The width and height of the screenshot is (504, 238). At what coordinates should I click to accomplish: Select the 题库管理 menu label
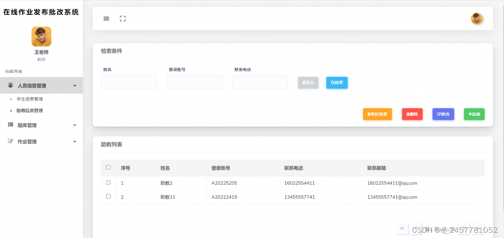pyautogui.click(x=27, y=126)
